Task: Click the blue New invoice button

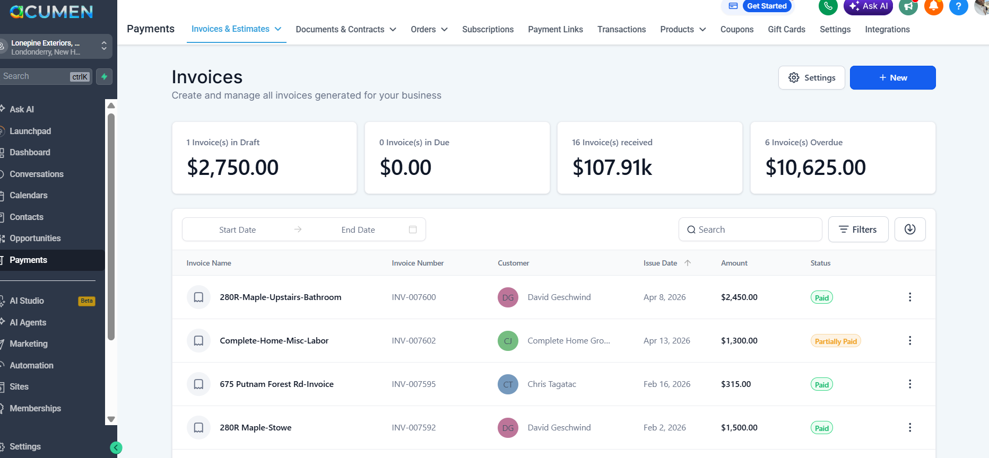Action: click(892, 78)
